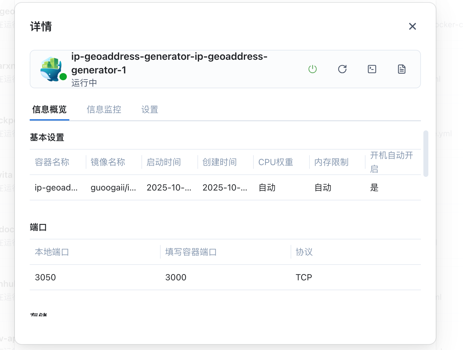Click the TCP protocol cell

coord(304,278)
